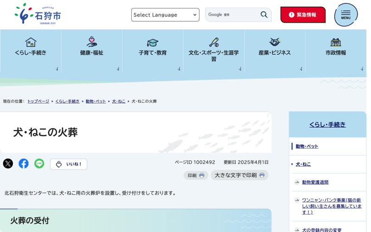Click the arrow icon beside 犬の登録内容の変更
The width and height of the screenshot is (371, 232).
click(297, 230)
